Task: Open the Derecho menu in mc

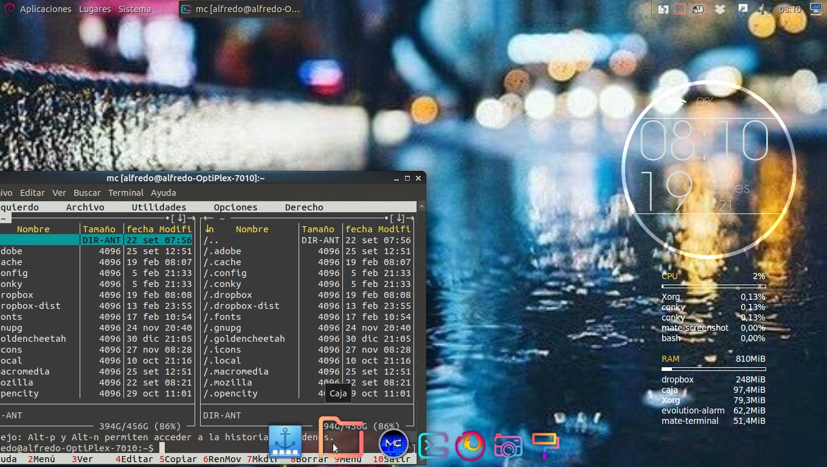Action: click(x=303, y=207)
